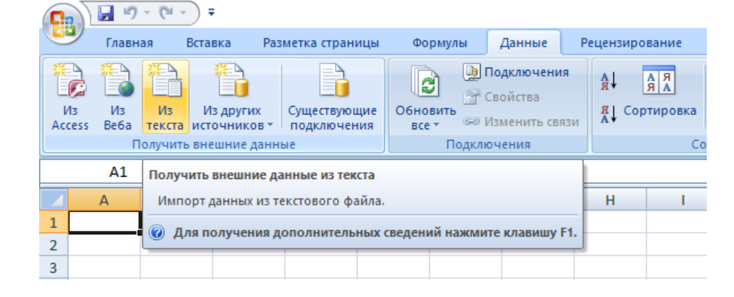This screenshot has height=297, width=734.
Task: Switch to the Главная tab
Action: click(129, 43)
